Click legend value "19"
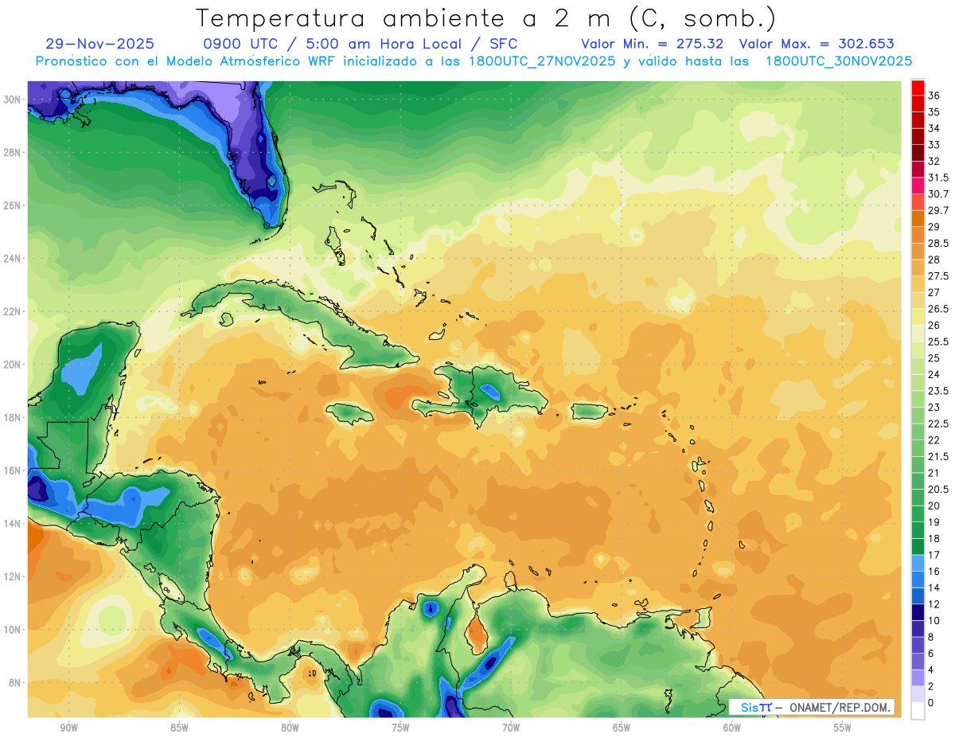The image size is (955, 738). (x=934, y=522)
